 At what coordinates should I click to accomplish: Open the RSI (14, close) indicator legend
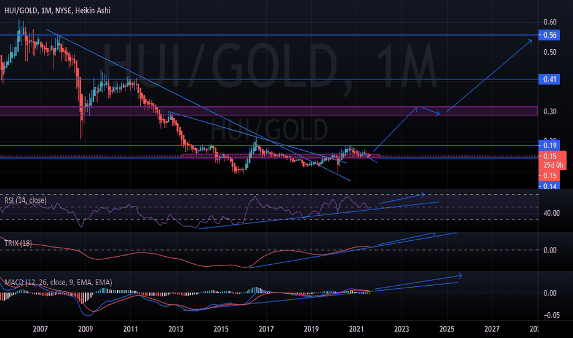tap(25, 200)
